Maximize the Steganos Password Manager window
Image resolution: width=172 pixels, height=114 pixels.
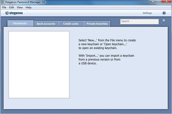click(159, 1)
